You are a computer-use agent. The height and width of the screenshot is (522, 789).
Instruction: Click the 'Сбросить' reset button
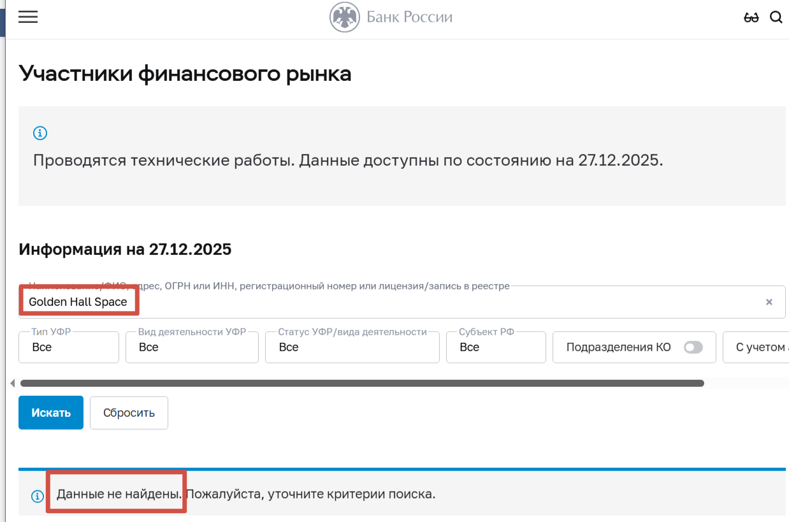[129, 412]
